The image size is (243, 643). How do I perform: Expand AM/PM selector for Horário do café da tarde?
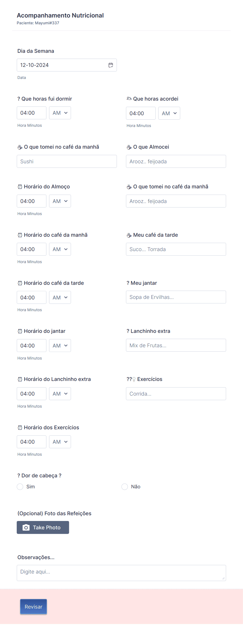(60, 297)
